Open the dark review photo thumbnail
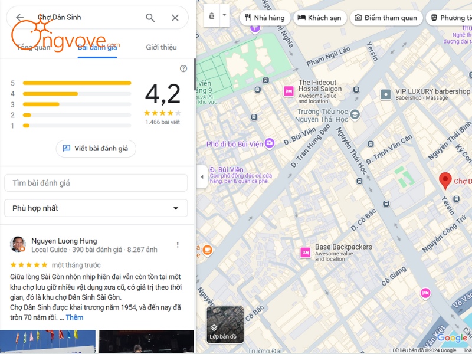This screenshot has height=354, width=472. click(x=146, y=342)
